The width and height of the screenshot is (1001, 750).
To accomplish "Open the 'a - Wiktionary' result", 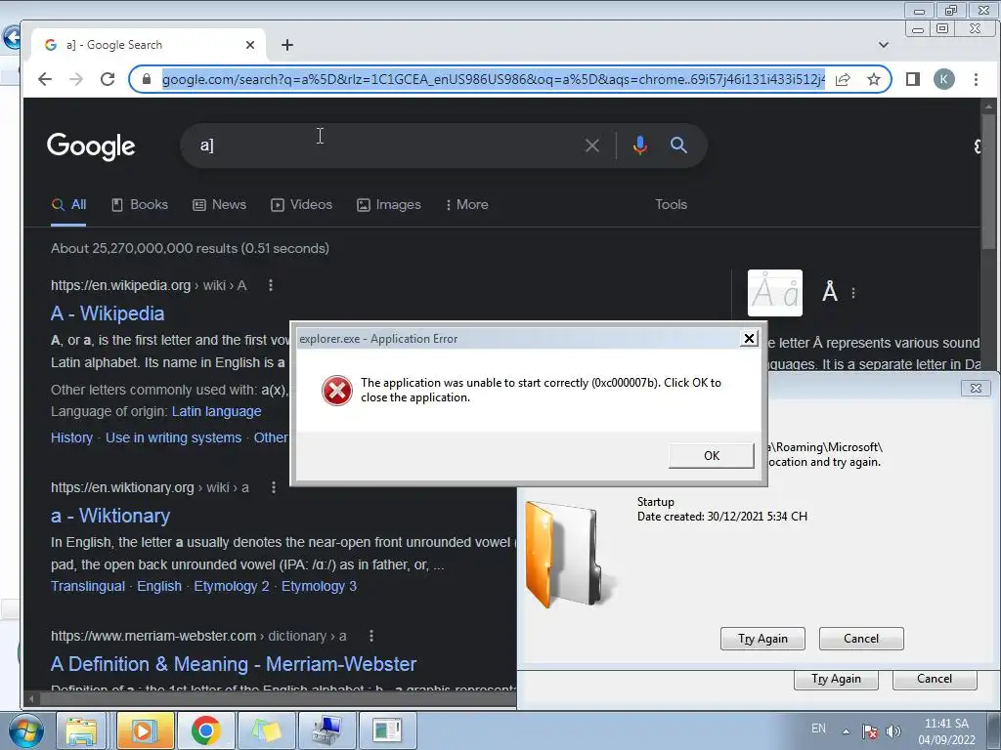I will click(110, 516).
